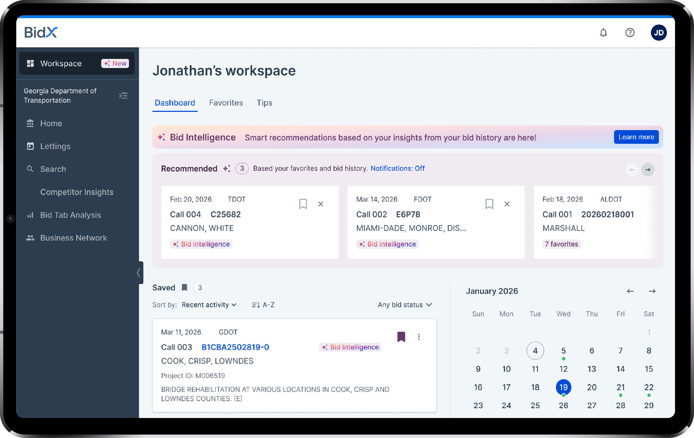Image resolution: width=694 pixels, height=438 pixels.
Task: Dismiss the Call 004 C25682 recommendation
Action: 320,204
